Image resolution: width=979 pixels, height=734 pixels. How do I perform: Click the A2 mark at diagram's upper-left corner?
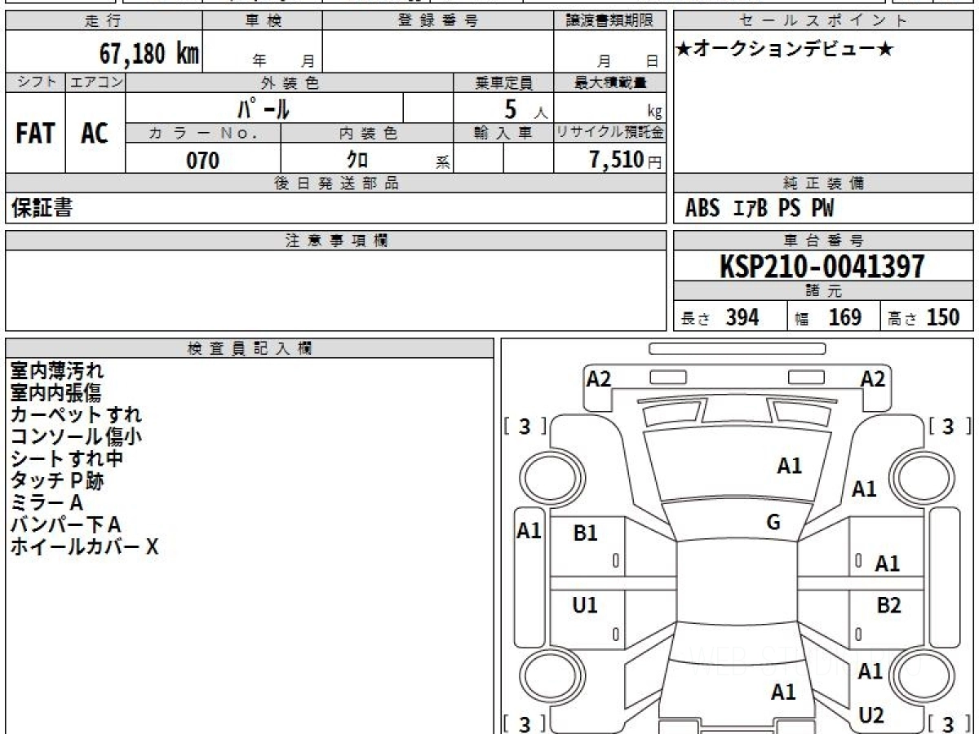coord(599,378)
